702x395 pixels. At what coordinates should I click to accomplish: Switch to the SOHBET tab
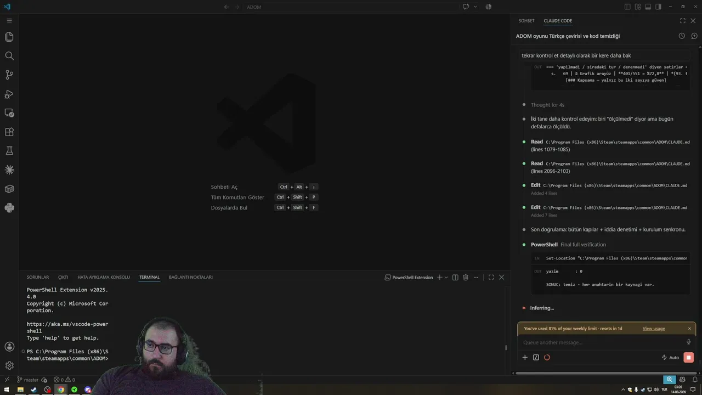point(526,21)
